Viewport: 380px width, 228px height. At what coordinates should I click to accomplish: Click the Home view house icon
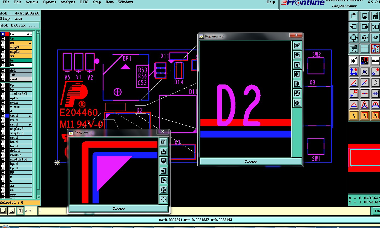[375, 16]
